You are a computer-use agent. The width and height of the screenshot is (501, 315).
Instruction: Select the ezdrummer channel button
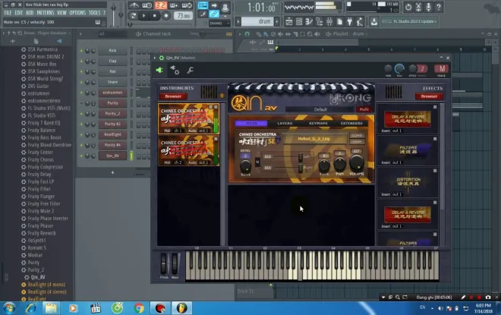pyautogui.click(x=112, y=93)
